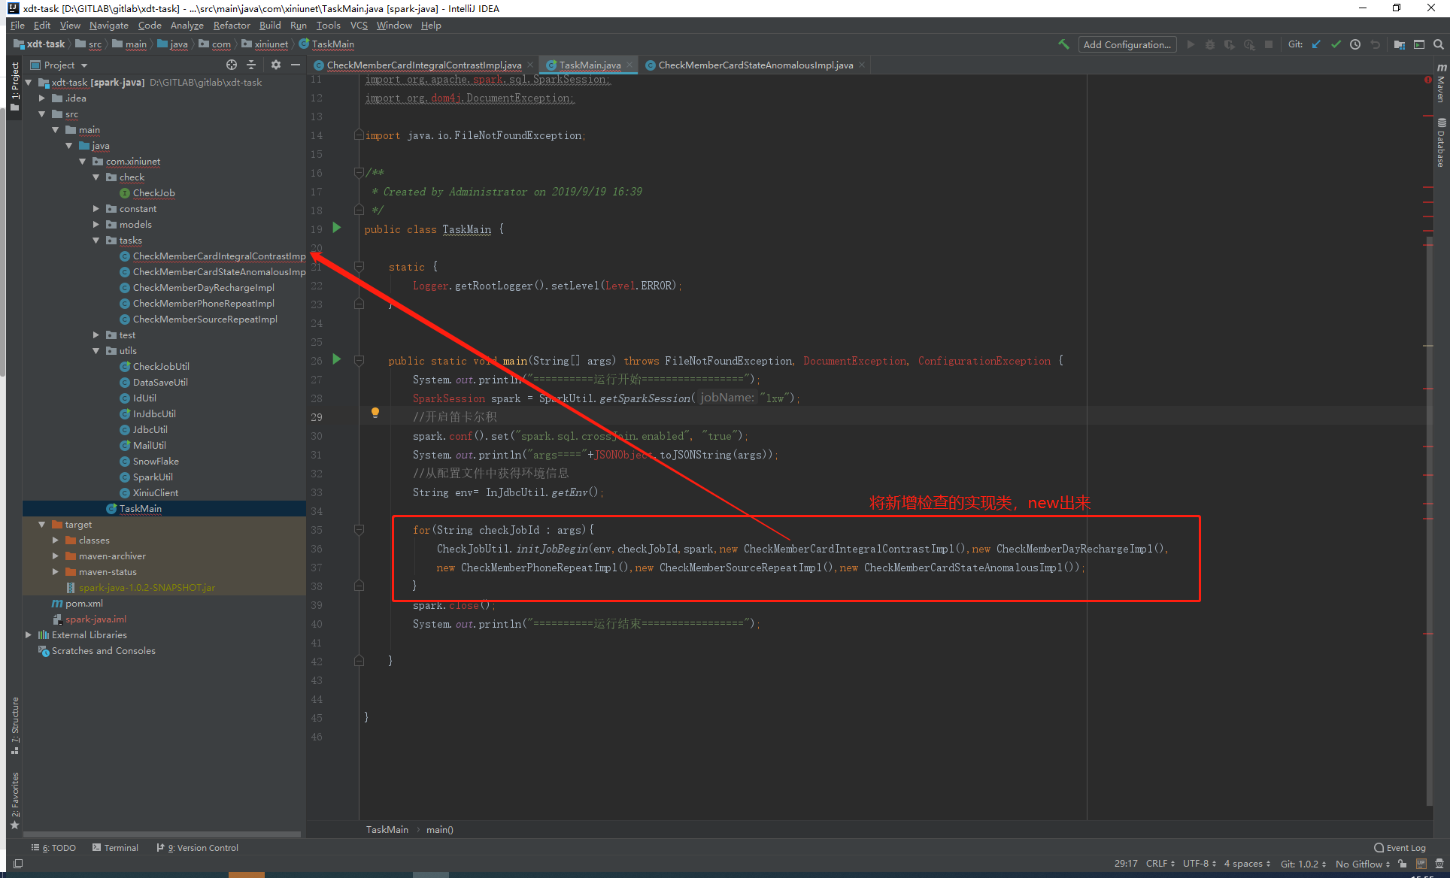Open the Analyze menu
Screen dimensions: 1450x878
[187, 26]
